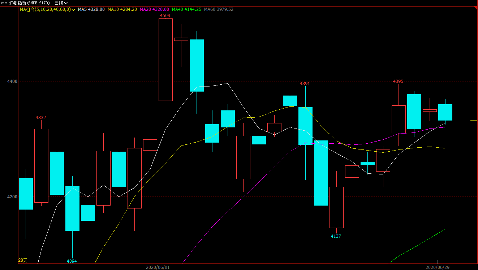The height and width of the screenshot is (270, 478).
Task: Click the link icon beside 沪银指数
Action: click(x=4, y=3)
